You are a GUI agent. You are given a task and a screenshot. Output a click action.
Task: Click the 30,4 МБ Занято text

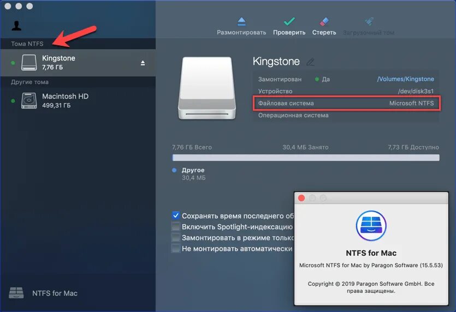(x=305, y=147)
